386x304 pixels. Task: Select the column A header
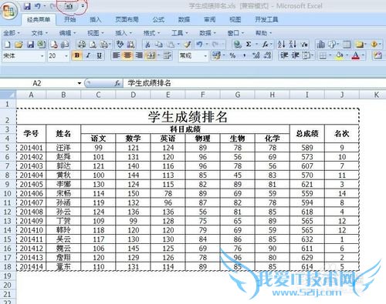click(x=31, y=95)
